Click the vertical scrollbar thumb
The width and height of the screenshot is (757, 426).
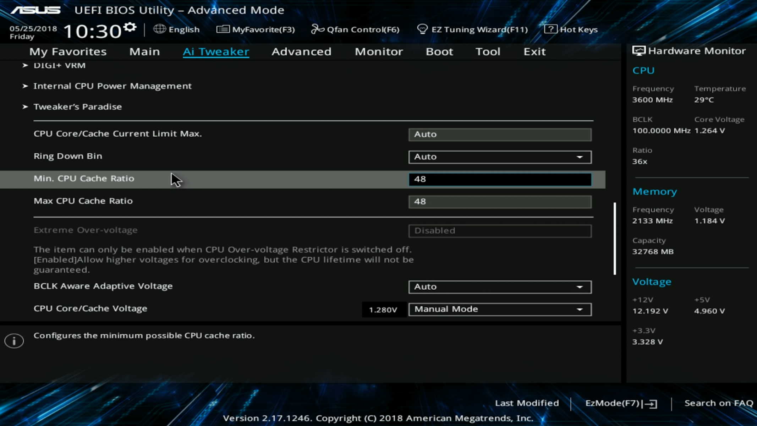click(615, 239)
